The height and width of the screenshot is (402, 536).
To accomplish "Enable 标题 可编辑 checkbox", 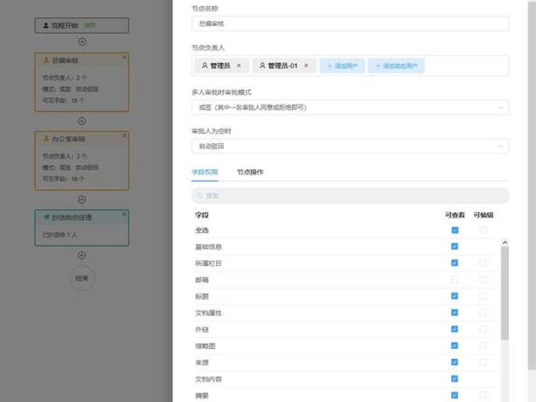I will coord(482,296).
